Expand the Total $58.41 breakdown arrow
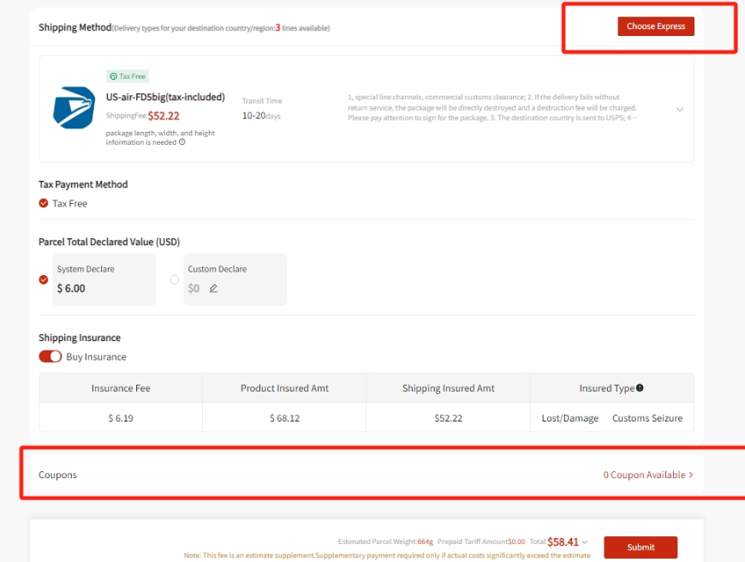The width and height of the screenshot is (745, 562). pos(585,542)
